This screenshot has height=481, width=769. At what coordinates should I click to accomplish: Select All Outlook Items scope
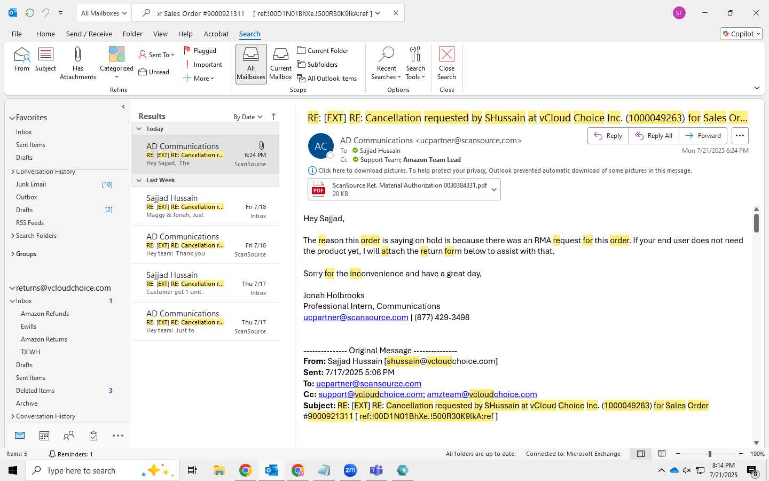coord(327,78)
